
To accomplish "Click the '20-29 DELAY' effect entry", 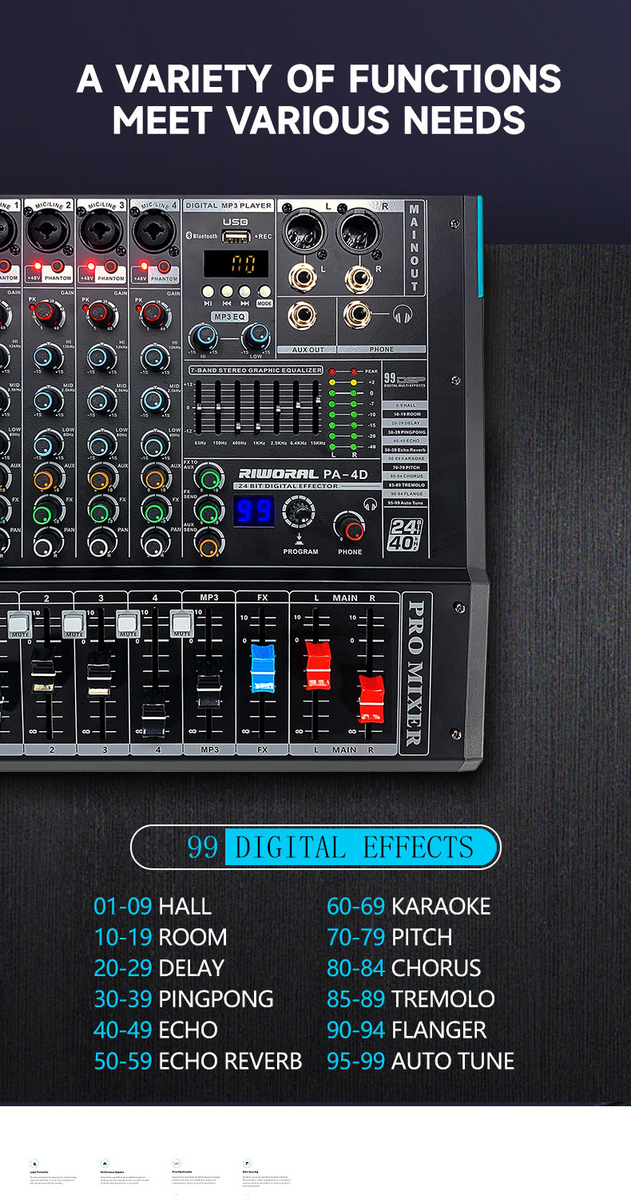I will (159, 967).
